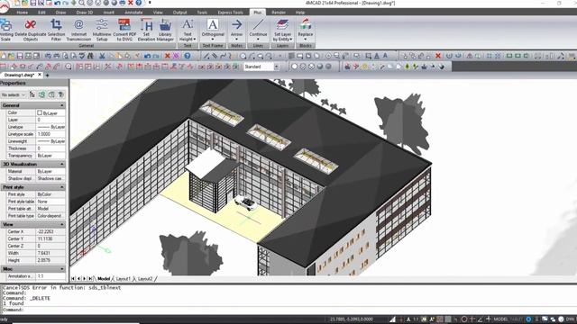
Task: Click the Replace blocks tool
Action: 306,30
